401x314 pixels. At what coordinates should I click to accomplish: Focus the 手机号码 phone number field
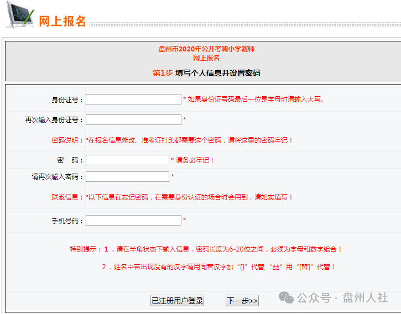click(x=133, y=221)
